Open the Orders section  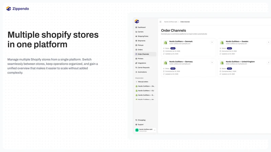tap(145, 50)
